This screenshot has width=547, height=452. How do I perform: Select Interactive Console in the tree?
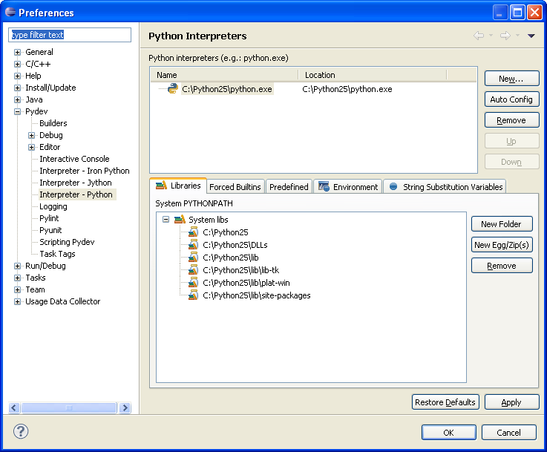(74, 159)
